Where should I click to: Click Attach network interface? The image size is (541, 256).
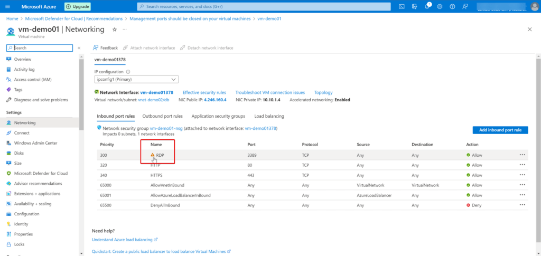coord(148,48)
